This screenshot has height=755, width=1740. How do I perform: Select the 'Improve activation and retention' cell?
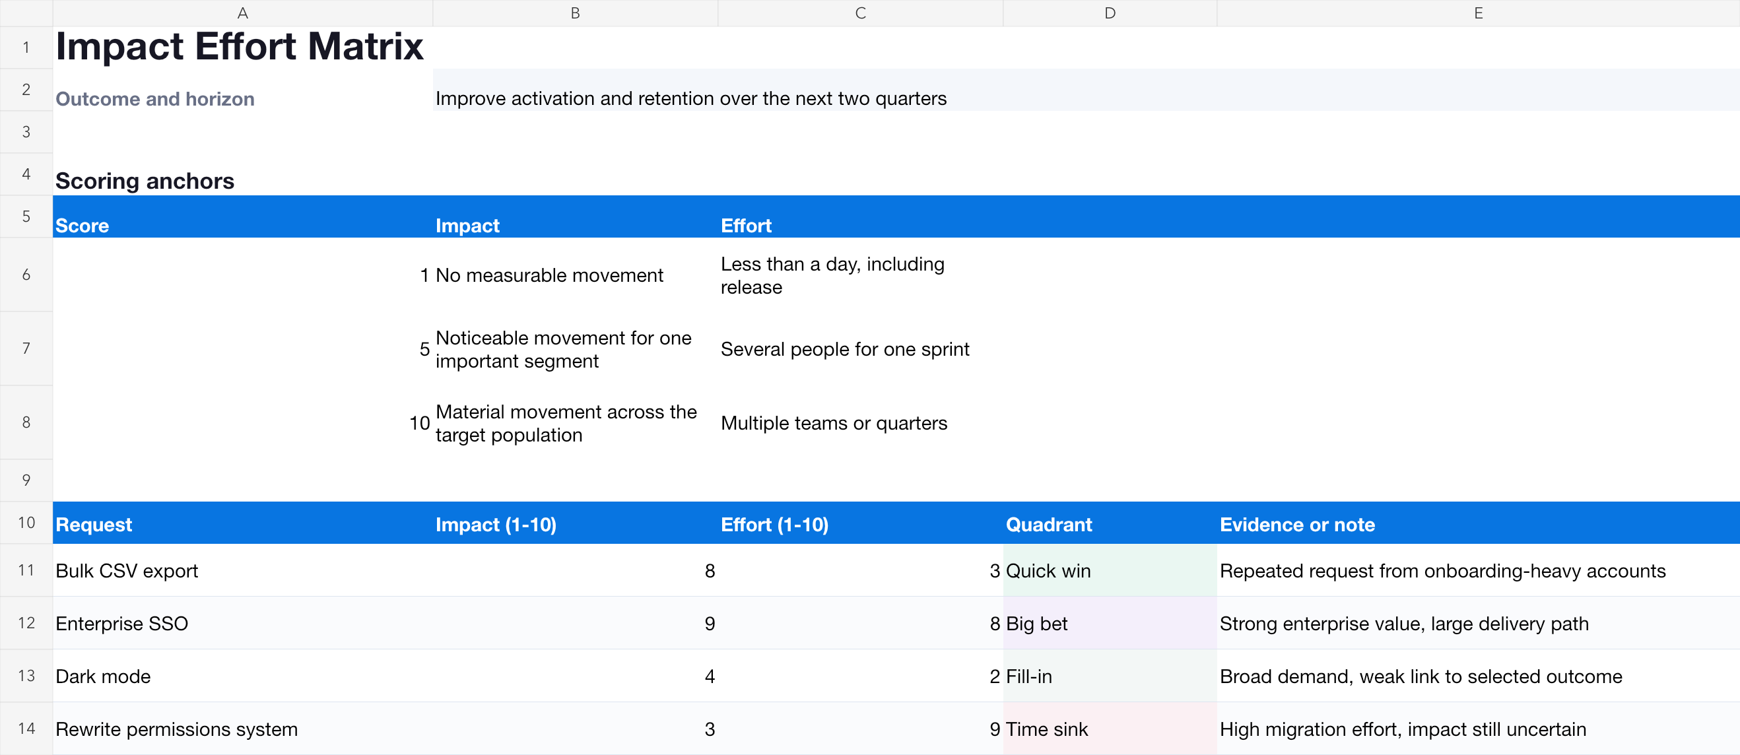point(1086,90)
